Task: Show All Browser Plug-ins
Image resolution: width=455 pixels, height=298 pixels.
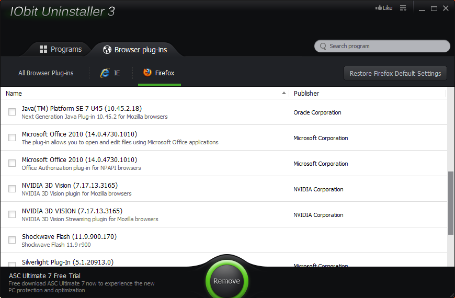Action: [46, 73]
